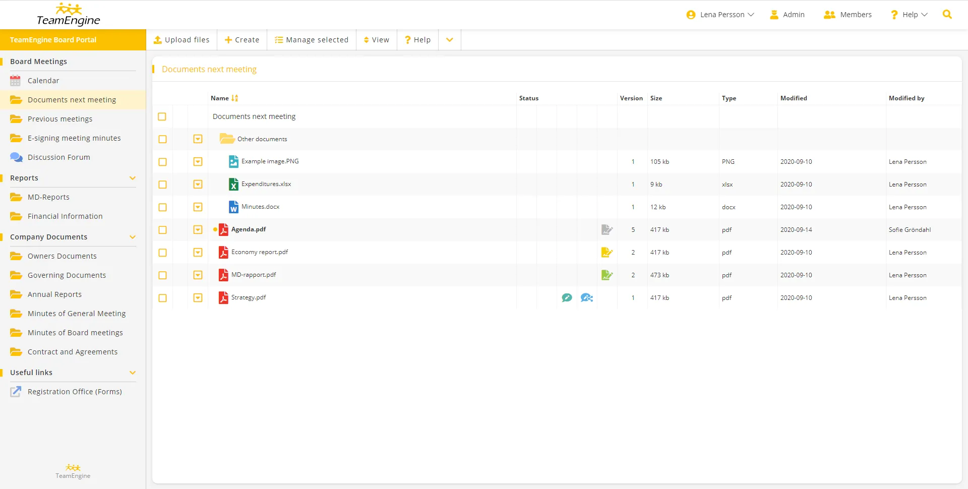
Task: Click the PDF icon for Economy report.pdf
Action: (223, 252)
